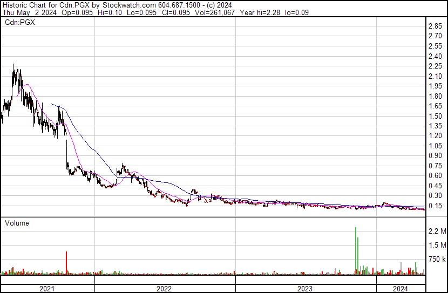Image resolution: width=448 pixels, height=293 pixels.
Task: Select the 2024 year segment
Action: click(401, 289)
